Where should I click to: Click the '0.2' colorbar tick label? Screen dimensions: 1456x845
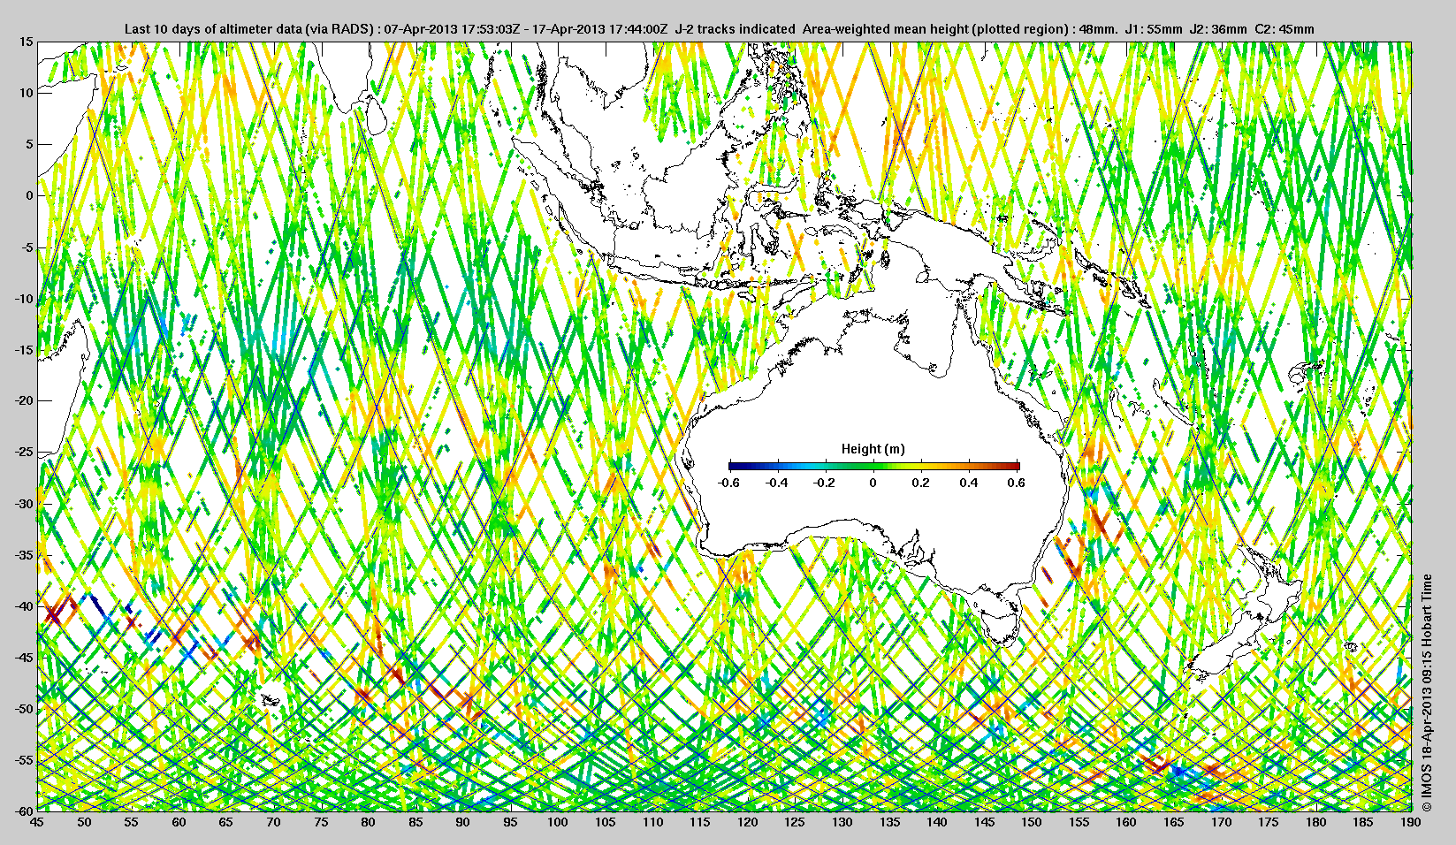pyautogui.click(x=921, y=483)
